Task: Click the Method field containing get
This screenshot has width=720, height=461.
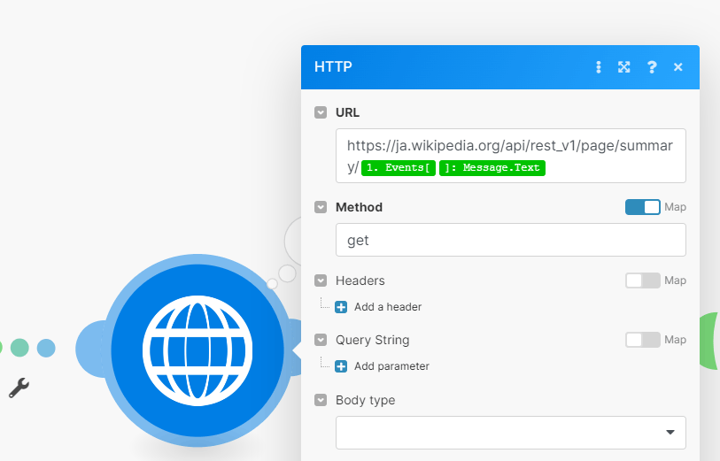Action: pyautogui.click(x=511, y=240)
